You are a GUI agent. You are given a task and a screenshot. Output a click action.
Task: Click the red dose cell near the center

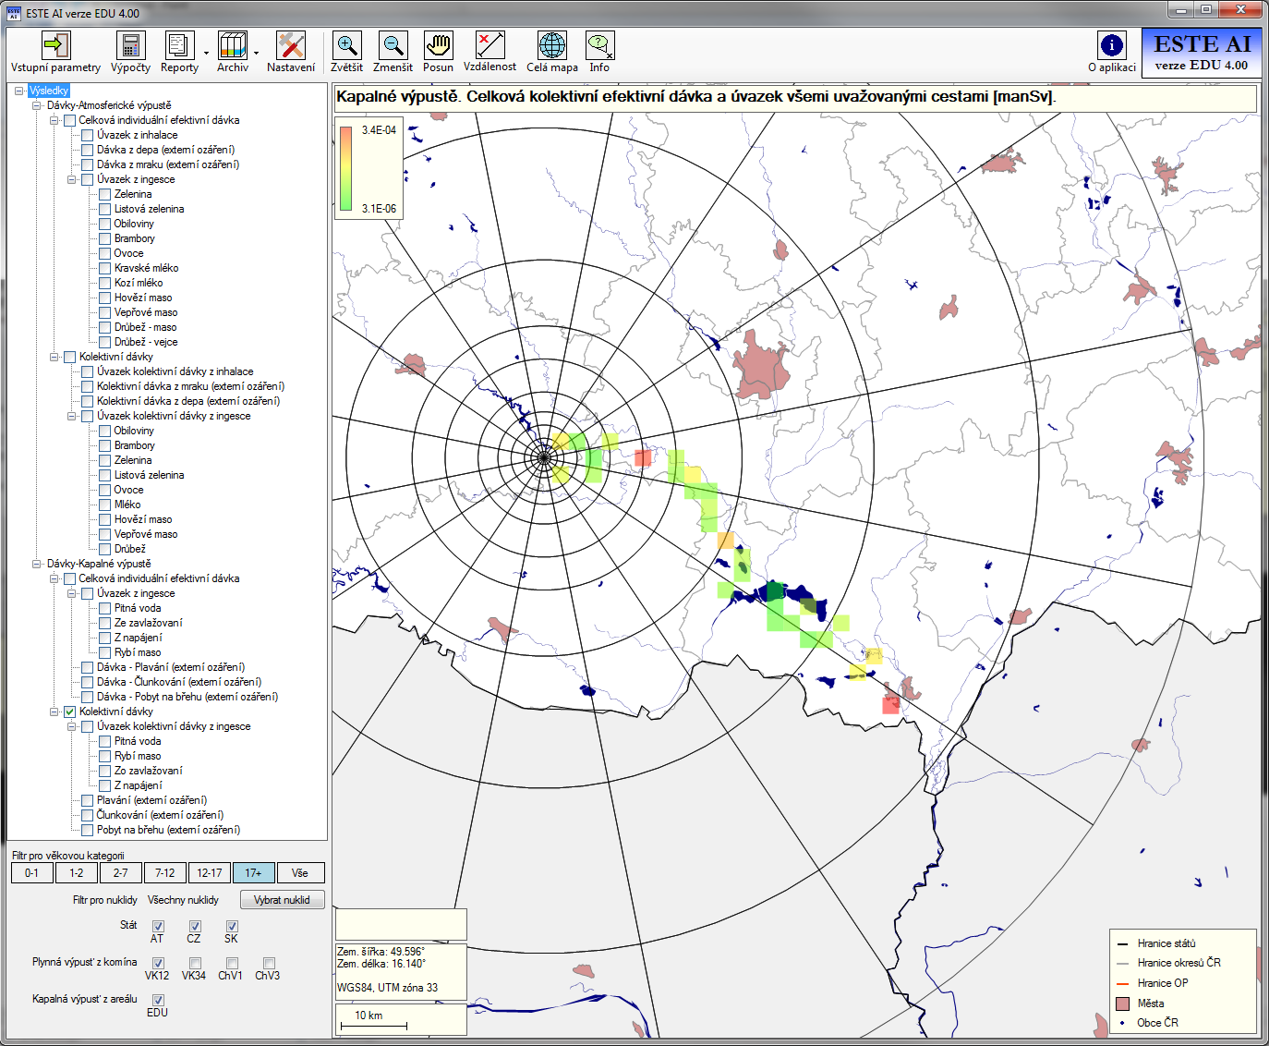click(x=643, y=457)
